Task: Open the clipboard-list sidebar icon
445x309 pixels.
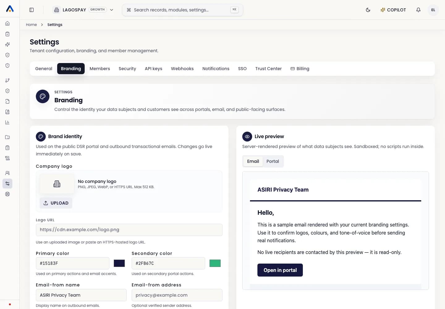Action: coord(7,148)
